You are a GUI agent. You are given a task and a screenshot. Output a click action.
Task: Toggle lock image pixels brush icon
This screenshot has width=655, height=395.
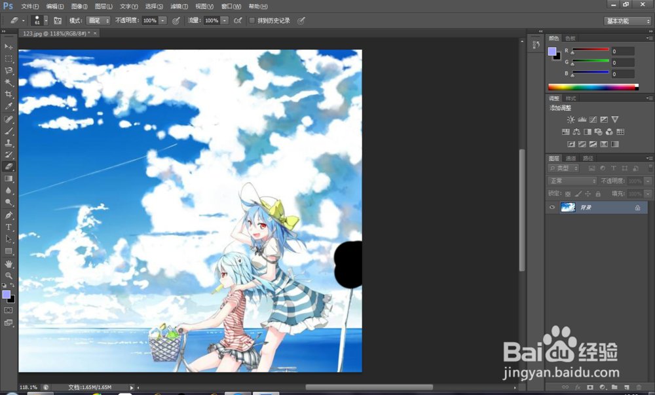(578, 194)
